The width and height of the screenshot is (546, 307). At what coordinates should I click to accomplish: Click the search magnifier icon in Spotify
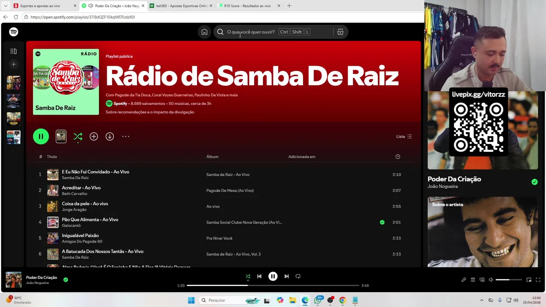(220, 32)
